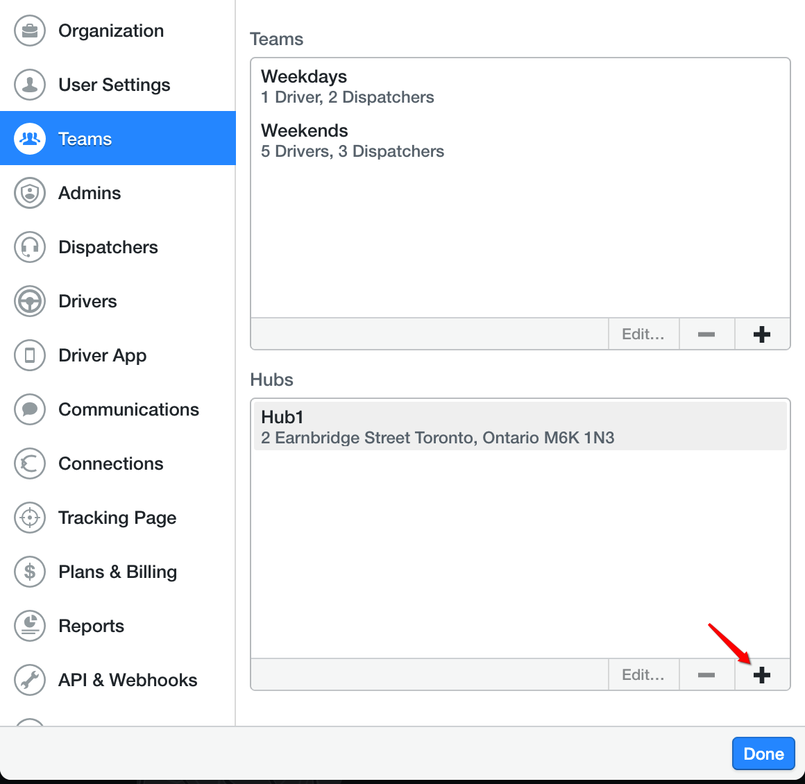Viewport: 805px width, 784px height.
Task: Select the Teams menu item
Action: [117, 139]
